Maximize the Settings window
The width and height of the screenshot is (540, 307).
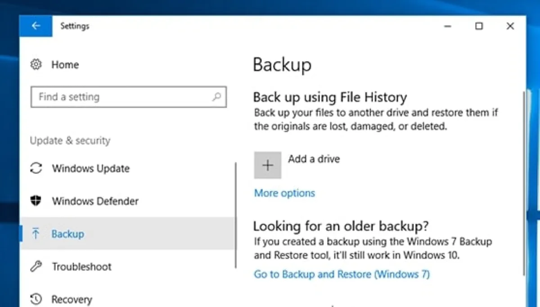[x=479, y=26]
